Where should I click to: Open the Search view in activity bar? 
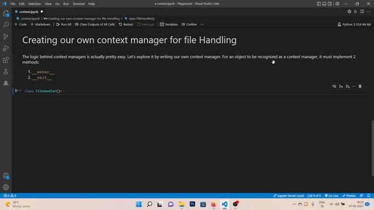pyautogui.click(x=6, y=24)
